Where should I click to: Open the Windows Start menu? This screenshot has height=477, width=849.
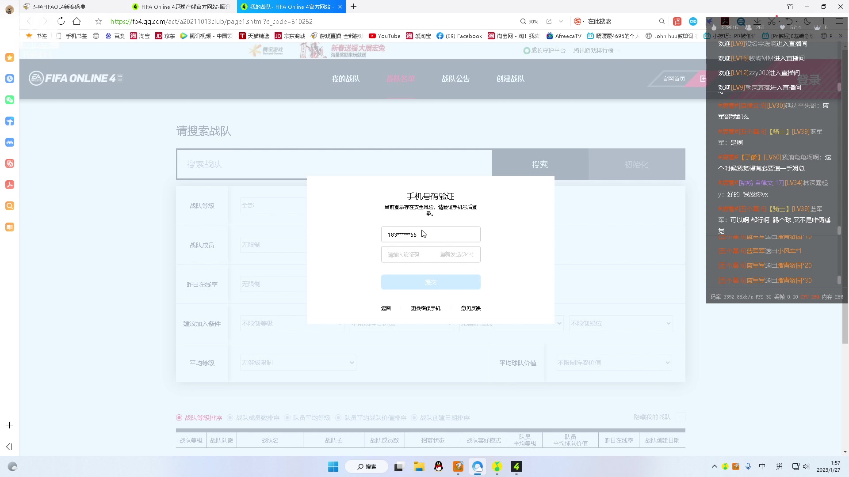(333, 466)
